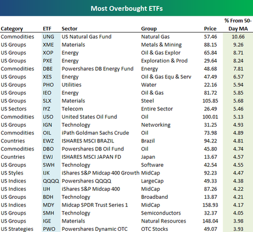Select the 'Price' column header
The image size is (253, 232).
tap(210, 29)
